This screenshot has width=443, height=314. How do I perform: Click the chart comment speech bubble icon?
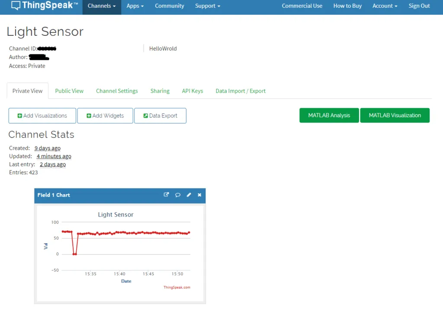click(x=177, y=195)
